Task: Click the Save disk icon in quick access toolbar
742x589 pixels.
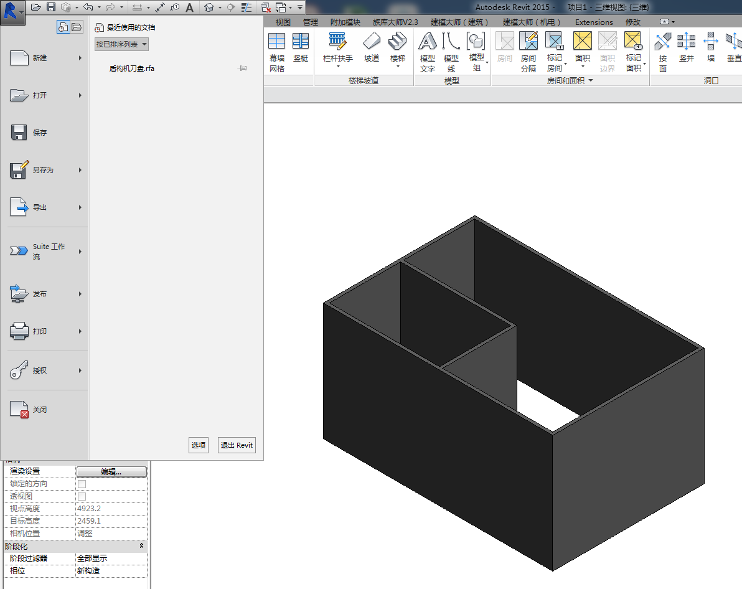Action: click(50, 7)
